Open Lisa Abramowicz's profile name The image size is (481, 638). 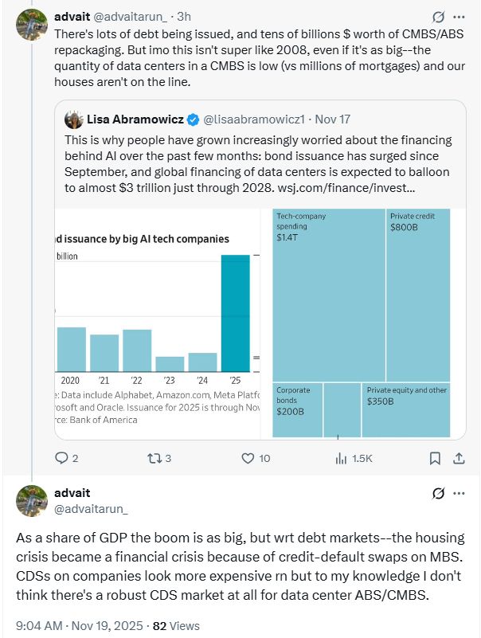click(x=134, y=120)
